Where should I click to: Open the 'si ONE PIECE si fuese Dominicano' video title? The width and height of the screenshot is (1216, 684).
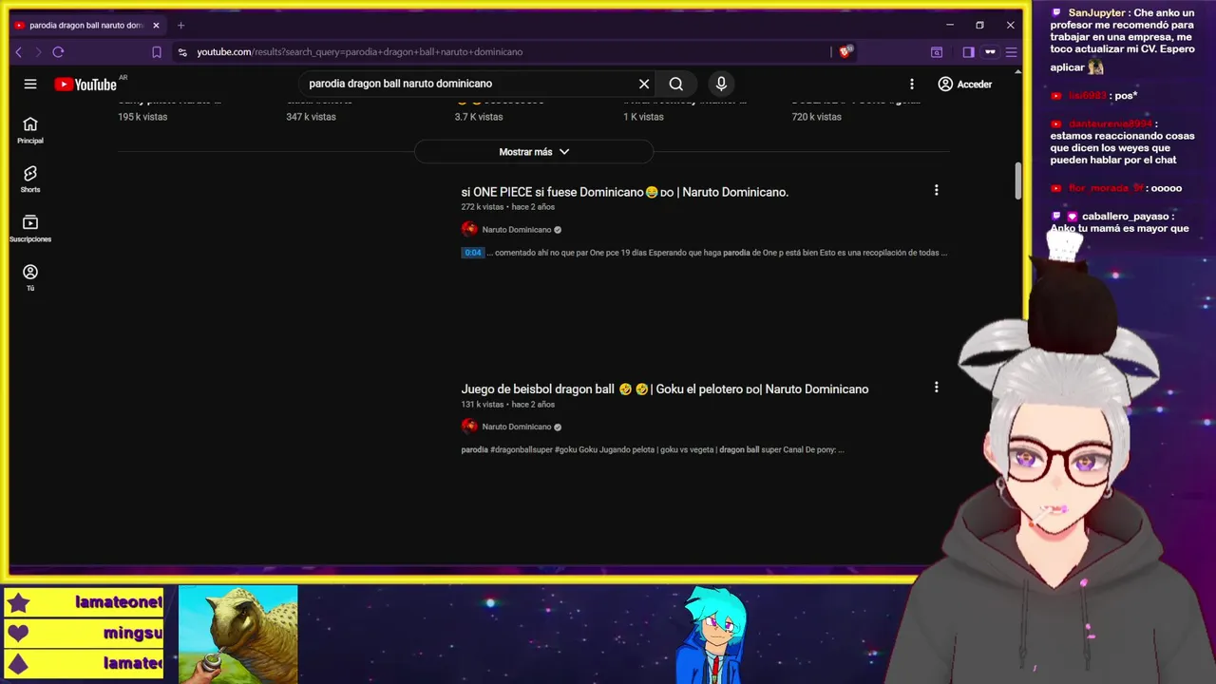coord(624,192)
